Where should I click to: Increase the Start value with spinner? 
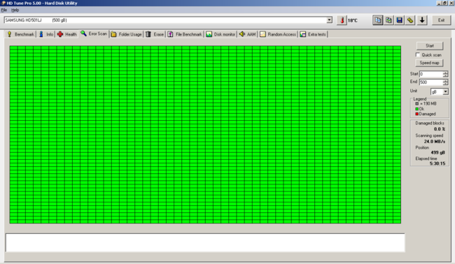pyautogui.click(x=445, y=73)
